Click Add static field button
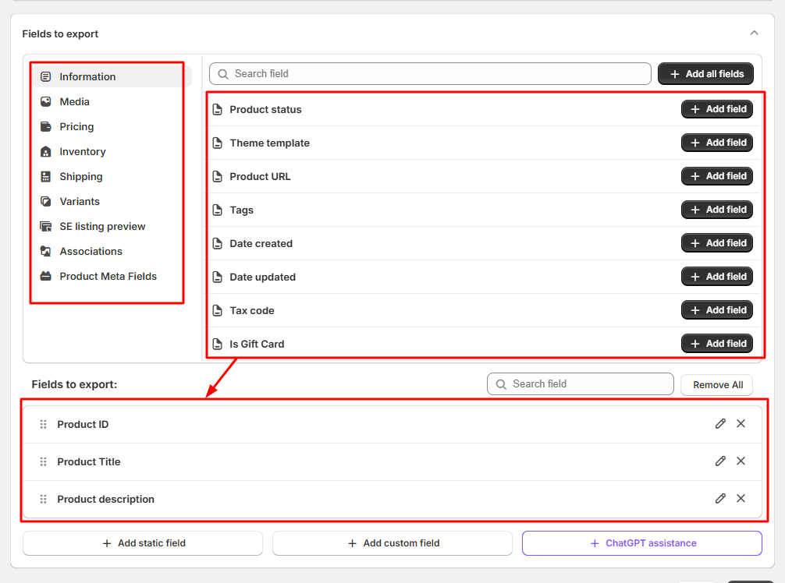Viewport: 785px width, 583px height. [143, 543]
